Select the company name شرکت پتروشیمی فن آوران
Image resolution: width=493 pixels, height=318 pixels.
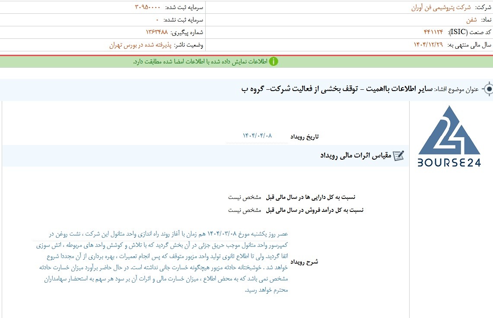coord(441,7)
